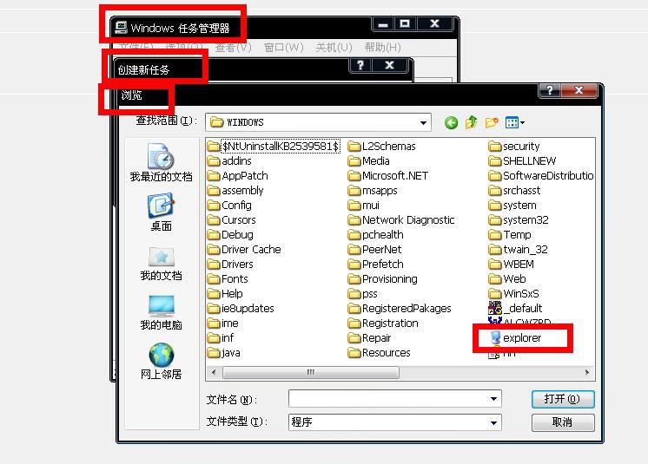Select the Debug folder
The height and width of the screenshot is (464, 648).
pyautogui.click(x=230, y=235)
